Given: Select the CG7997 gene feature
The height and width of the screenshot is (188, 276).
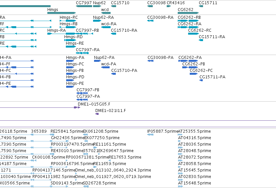Looking at the screenshot, I should coord(84,6).
